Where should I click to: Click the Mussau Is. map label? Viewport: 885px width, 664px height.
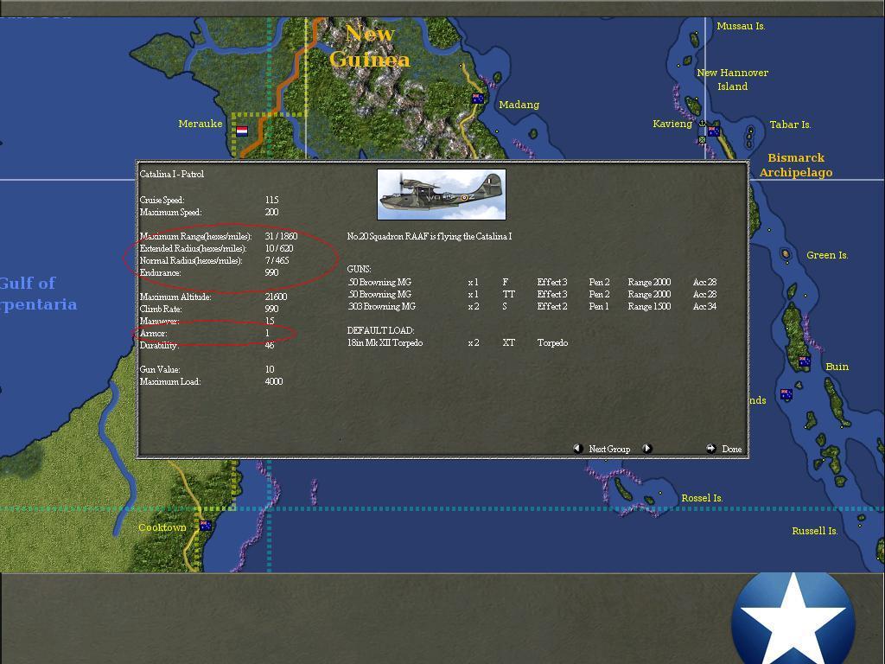(741, 26)
